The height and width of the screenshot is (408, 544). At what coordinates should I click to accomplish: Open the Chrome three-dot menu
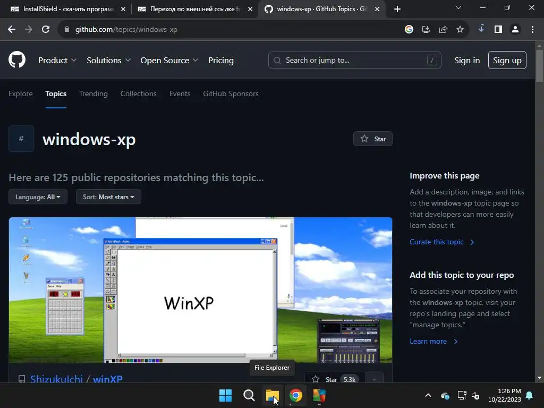(532, 30)
